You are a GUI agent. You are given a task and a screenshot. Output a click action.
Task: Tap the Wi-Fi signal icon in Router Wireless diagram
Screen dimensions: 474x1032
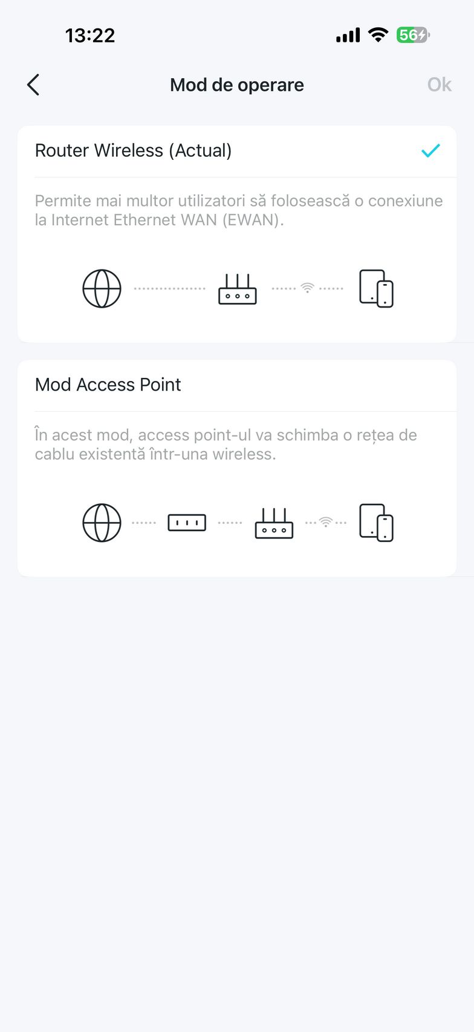pos(308,288)
